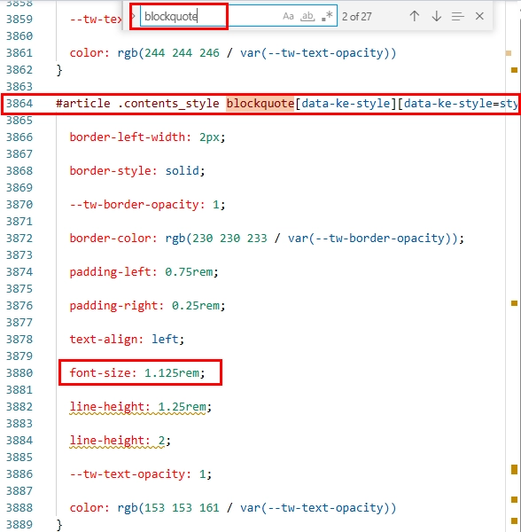Place cursor on padding-right: 0.25rem
The image size is (521, 532).
coord(147,305)
